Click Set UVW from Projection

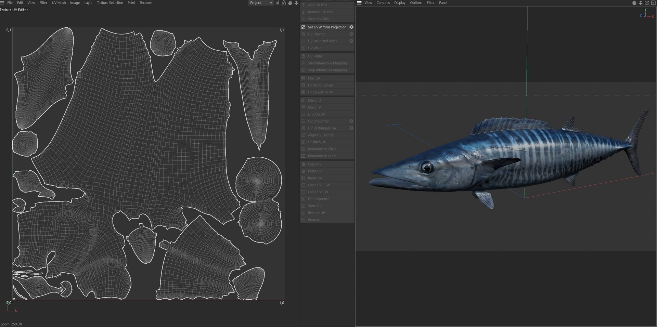[x=327, y=27]
